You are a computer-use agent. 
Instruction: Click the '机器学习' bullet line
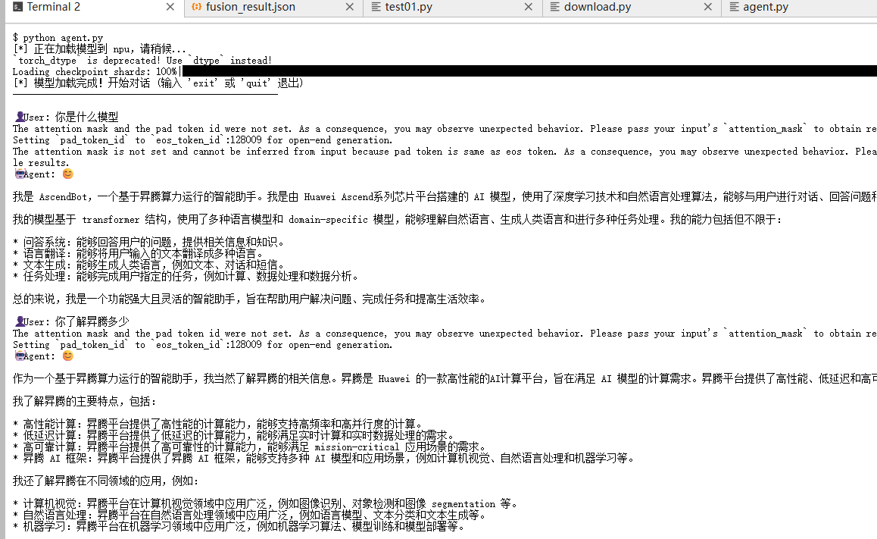(x=239, y=527)
